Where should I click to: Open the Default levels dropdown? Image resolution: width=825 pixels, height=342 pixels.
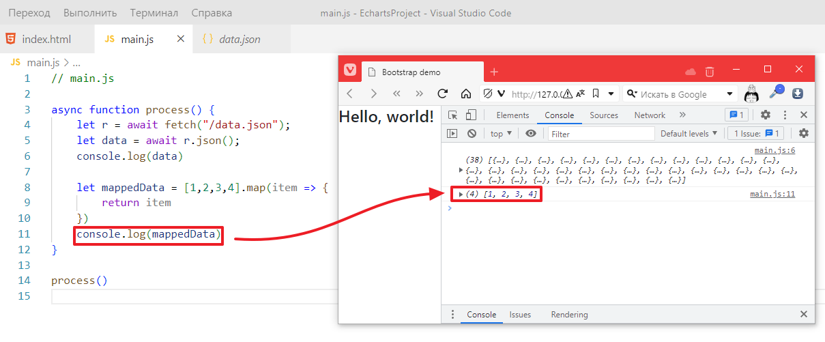[689, 134]
